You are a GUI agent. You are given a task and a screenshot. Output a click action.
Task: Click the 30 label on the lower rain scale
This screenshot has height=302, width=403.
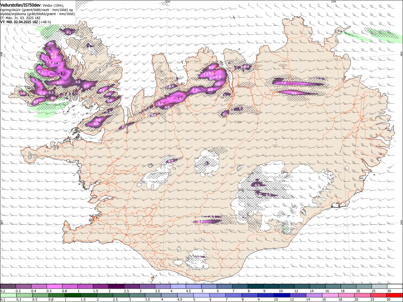tap(389, 300)
